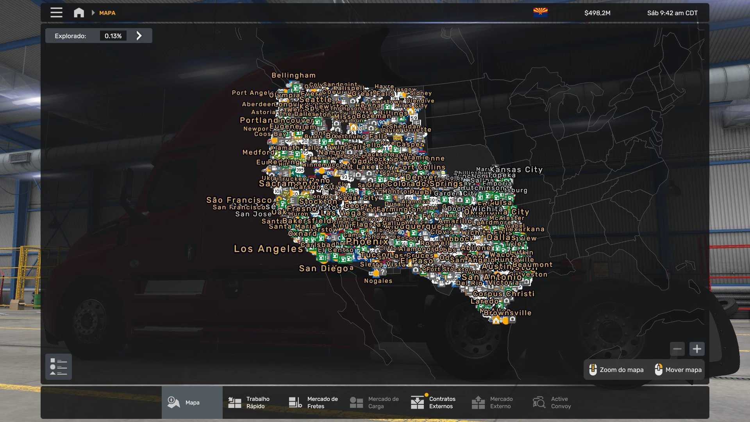750x422 pixels.
Task: Click the Zoom do mapa mouse hint
Action: click(616, 370)
